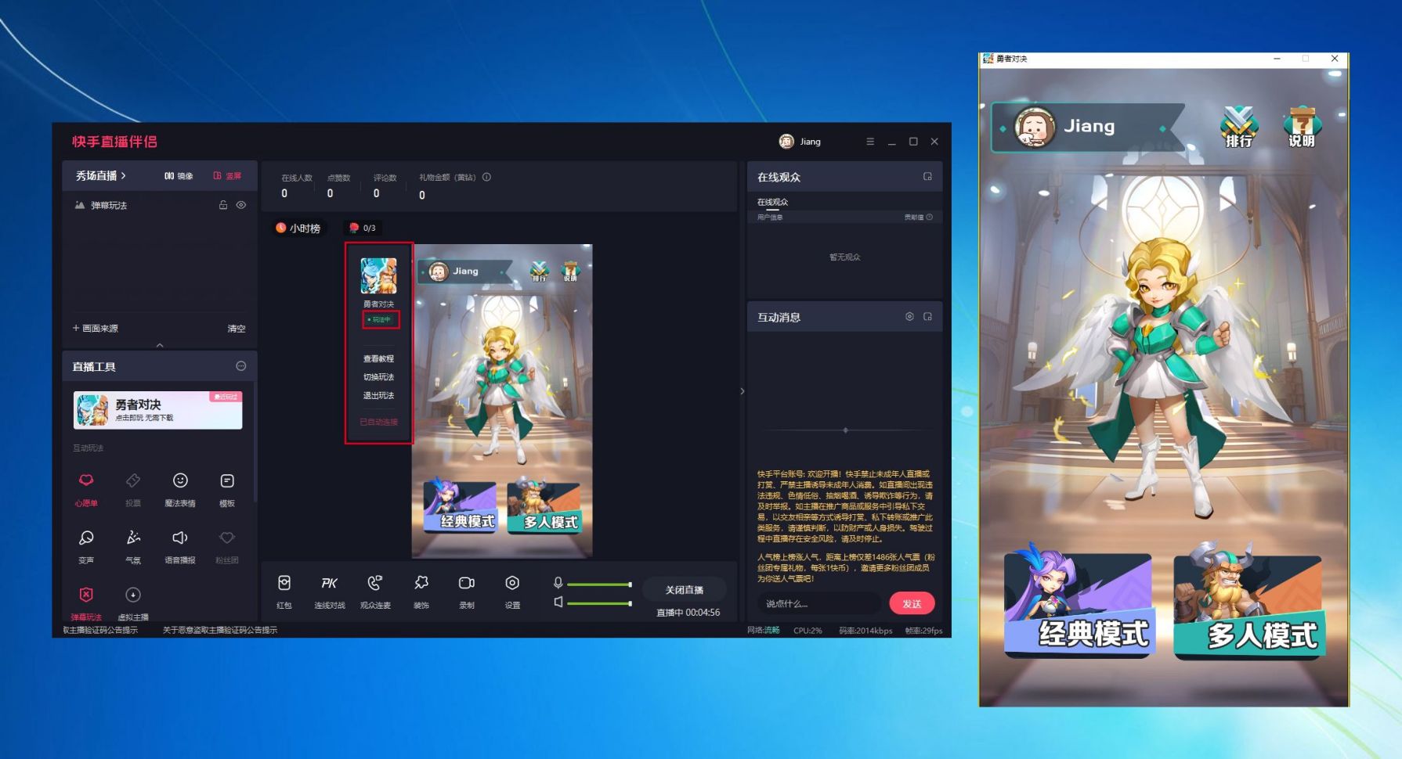Viewport: 1402px width, 759px height.
Task: Open the hamburger menu in title bar
Action: (870, 142)
